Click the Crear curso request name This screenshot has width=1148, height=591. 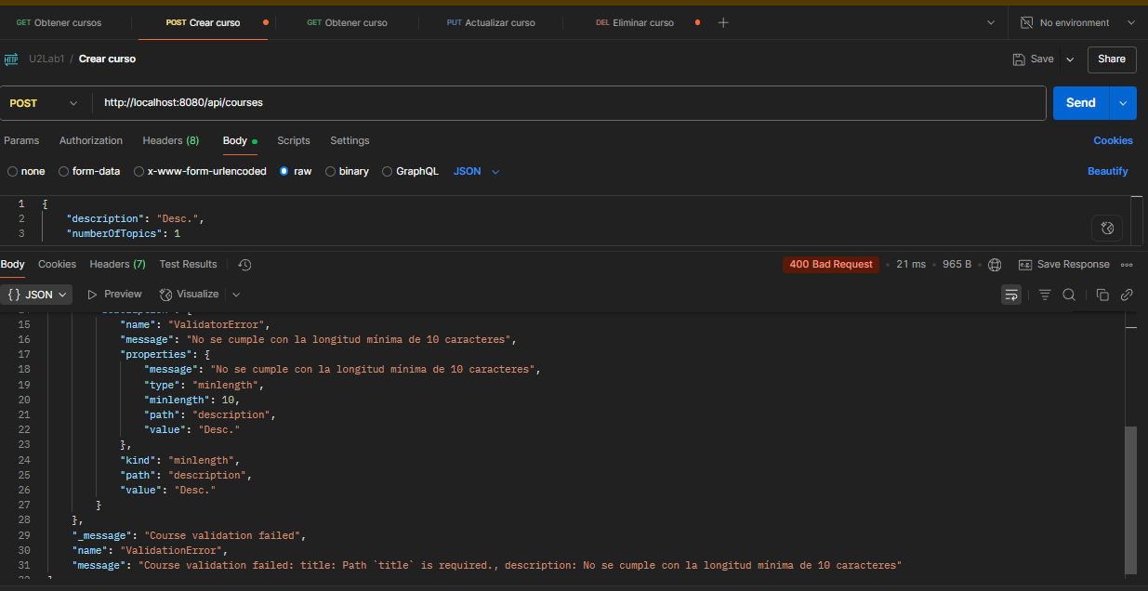point(107,59)
